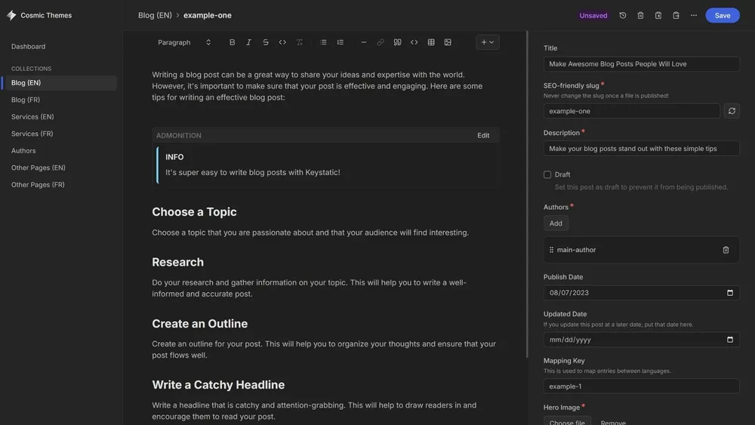Edit the Admonition block
Image resolution: width=755 pixels, height=425 pixels.
click(483, 136)
